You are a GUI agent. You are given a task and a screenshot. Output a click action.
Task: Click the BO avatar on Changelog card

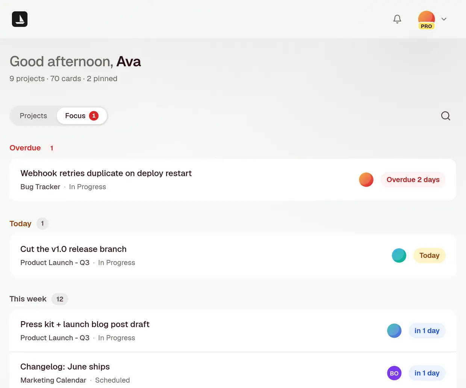click(394, 373)
